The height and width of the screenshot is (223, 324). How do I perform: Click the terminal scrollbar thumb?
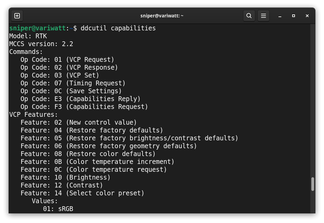pyautogui.click(x=312, y=184)
